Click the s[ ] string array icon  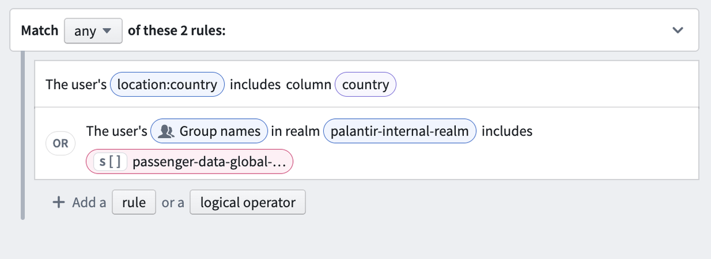tap(110, 162)
